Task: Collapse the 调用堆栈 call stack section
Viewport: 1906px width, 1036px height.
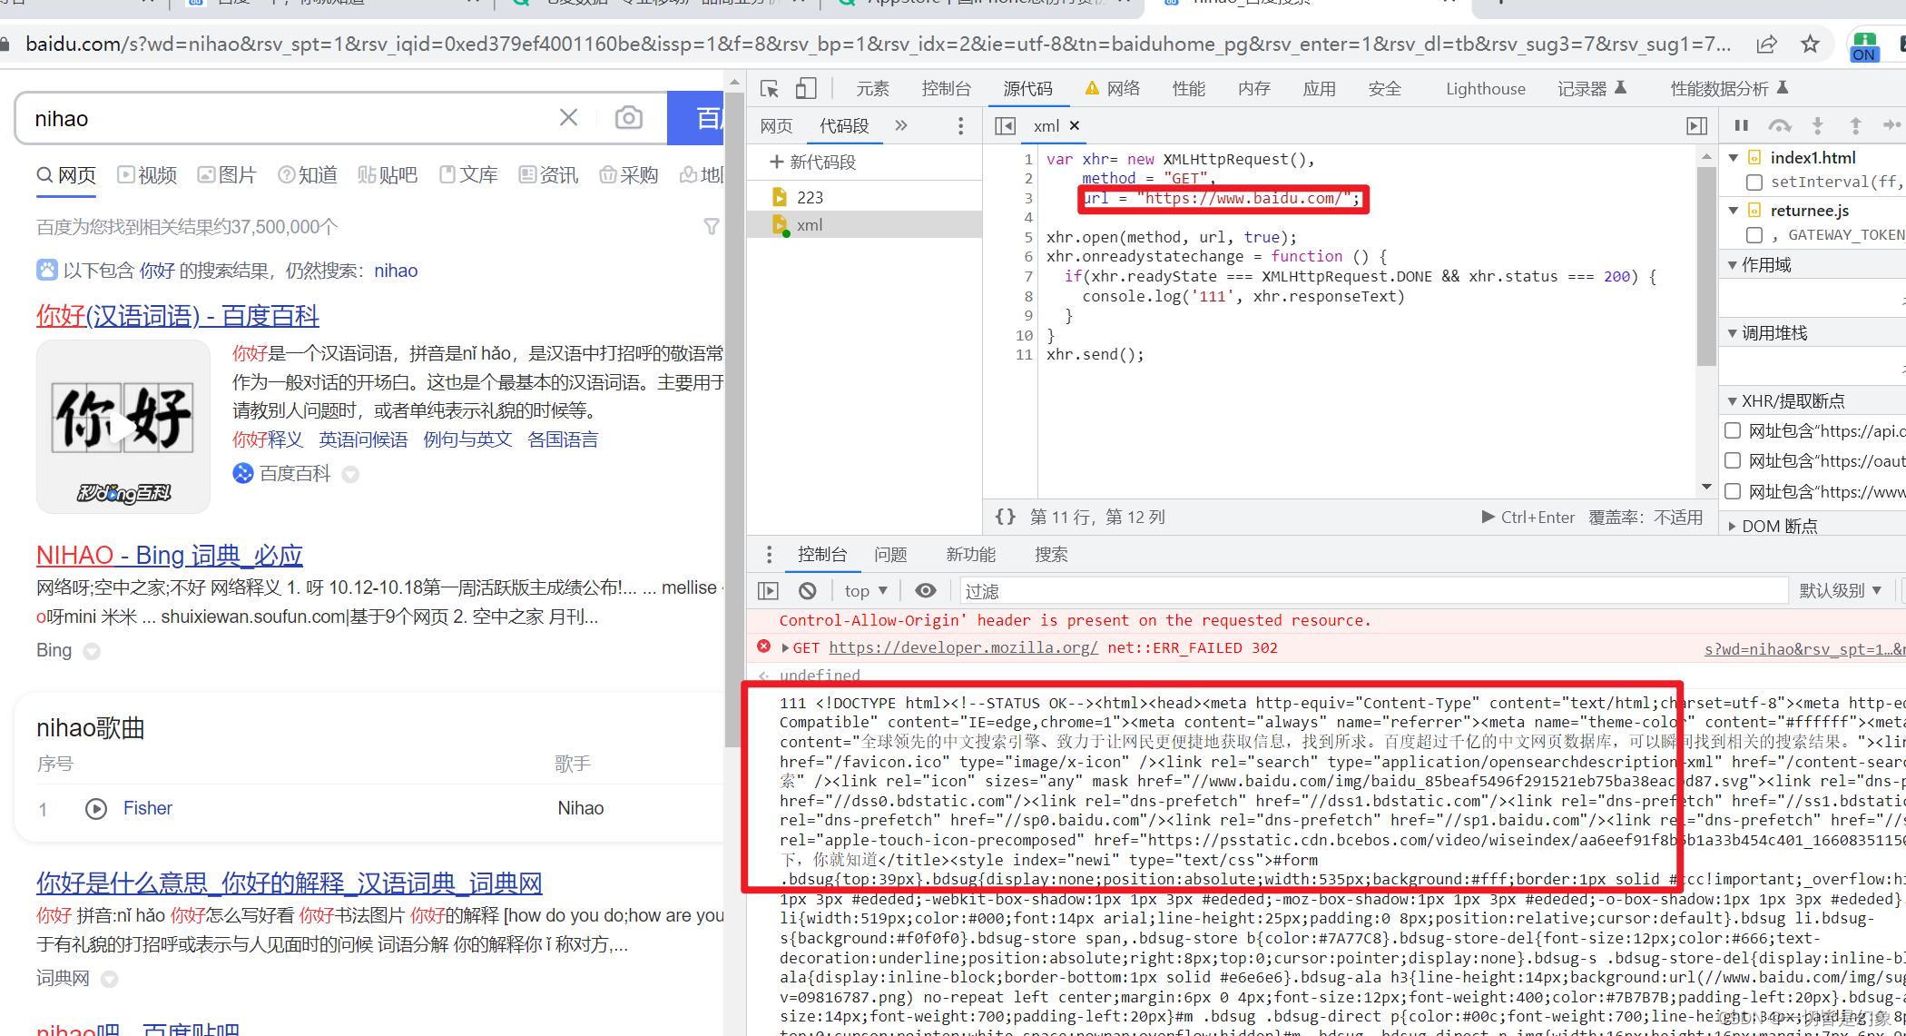Action: coord(1733,333)
